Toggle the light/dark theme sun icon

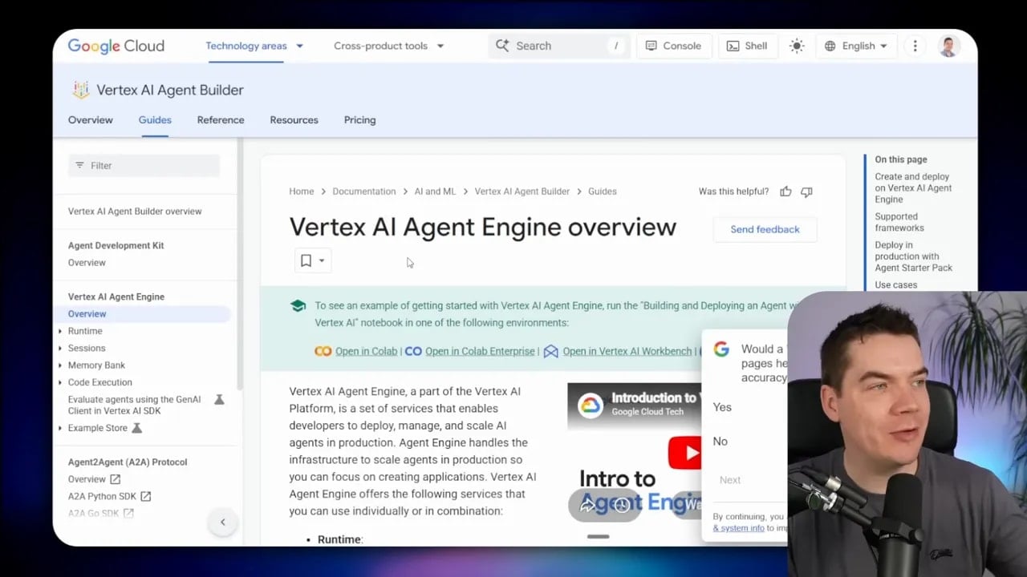(x=797, y=46)
